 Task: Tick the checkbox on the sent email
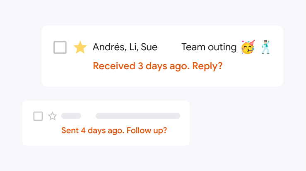(38, 116)
